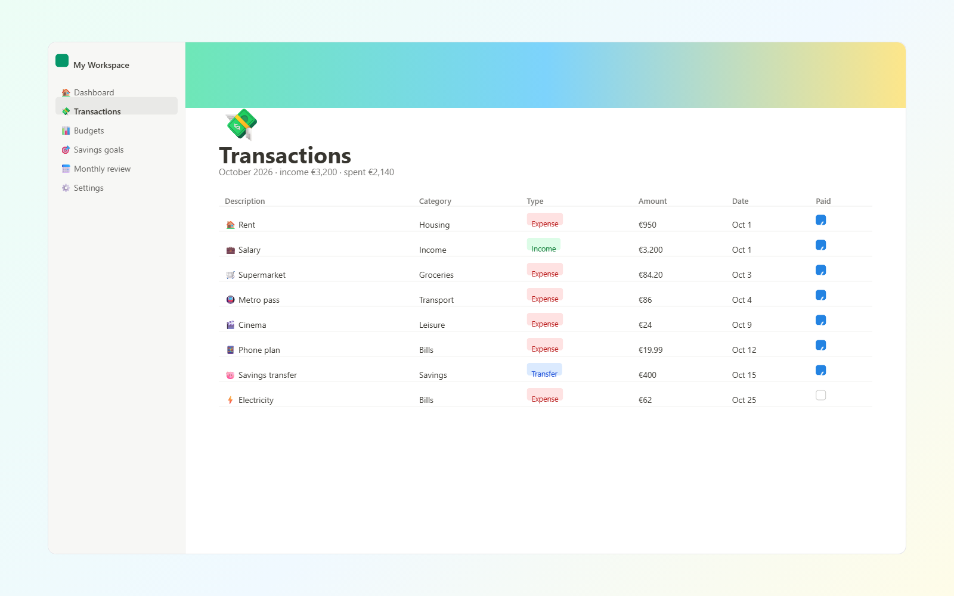Open the Transactions page in sidebar
954x596 pixels.
(x=116, y=106)
